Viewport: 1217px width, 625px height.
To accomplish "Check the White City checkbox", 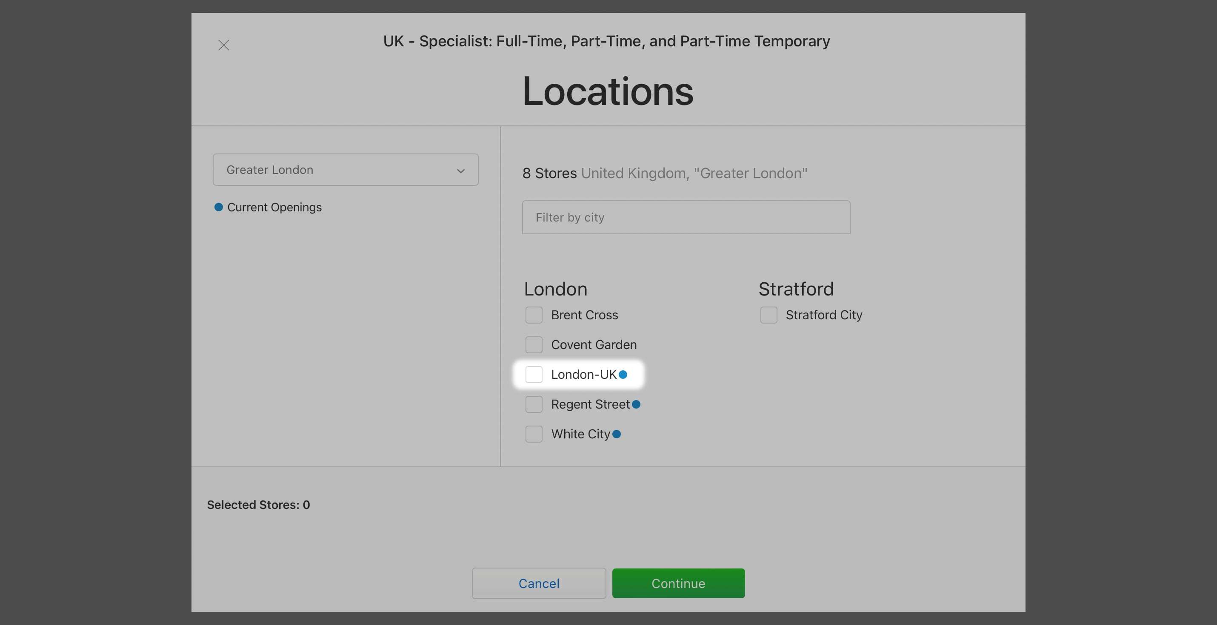I will (x=534, y=434).
